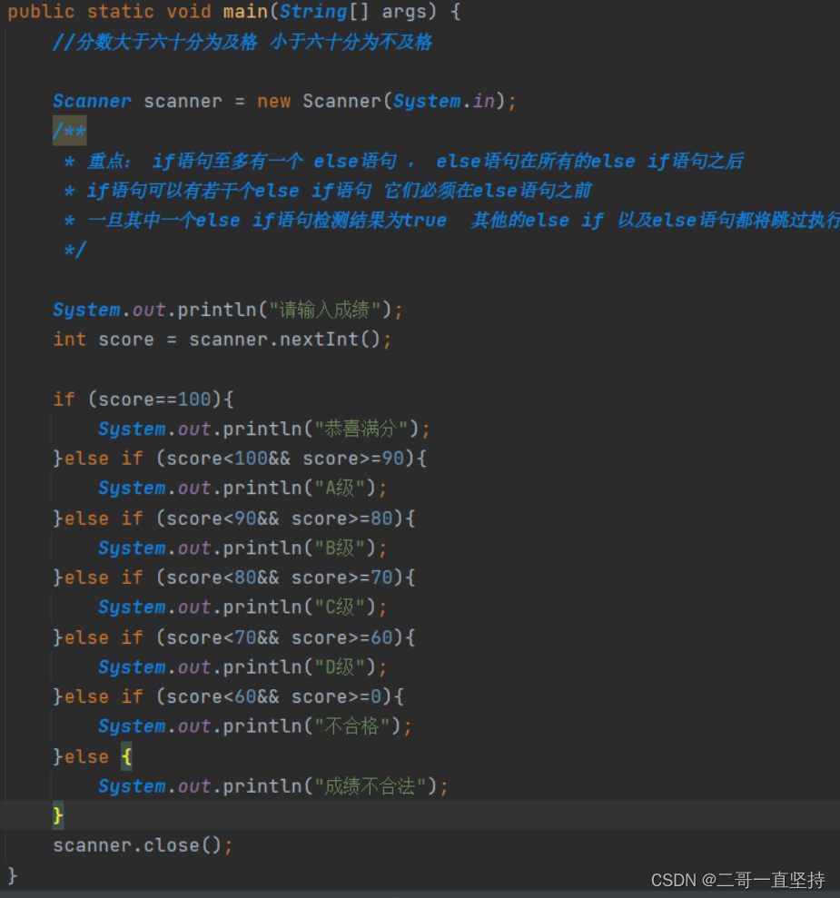Click the highlighted opening brace after else
840x898 pixels.
click(x=126, y=756)
